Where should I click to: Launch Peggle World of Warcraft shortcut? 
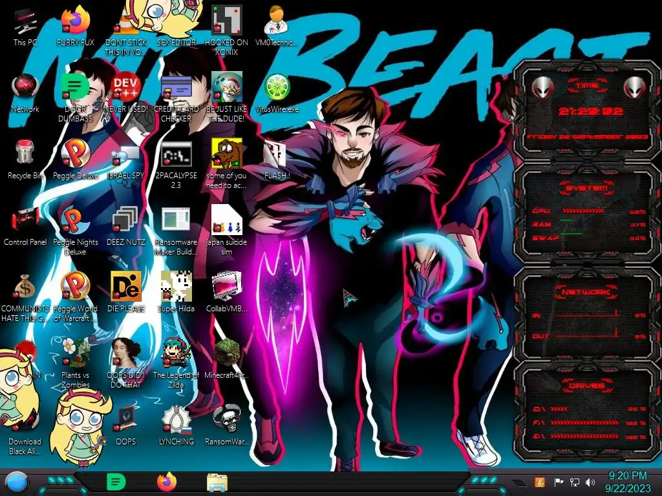pyautogui.click(x=76, y=298)
